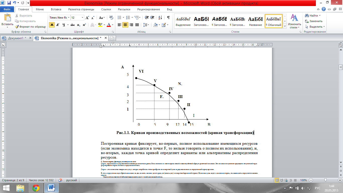Switch to Full Screen Reading view
Image resolution: width=343 pixels, height=193 pixels.
[x=281, y=180]
